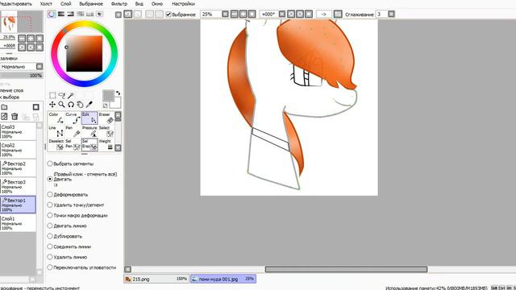Image resolution: width=516 pixels, height=290 pixels.
Task: Select 'Соединить линии' radio option
Action: click(x=50, y=246)
